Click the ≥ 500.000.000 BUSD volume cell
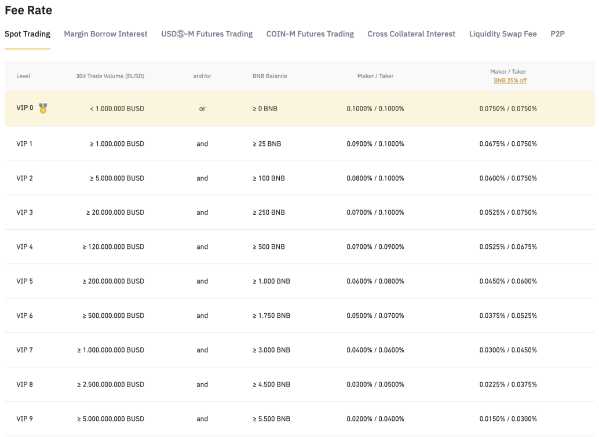The image size is (599, 437). coord(113,315)
